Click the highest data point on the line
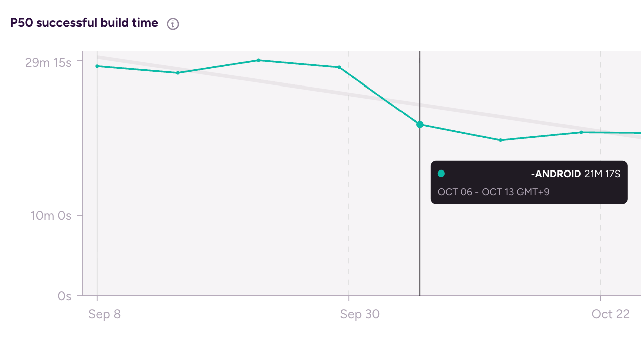 pos(258,60)
